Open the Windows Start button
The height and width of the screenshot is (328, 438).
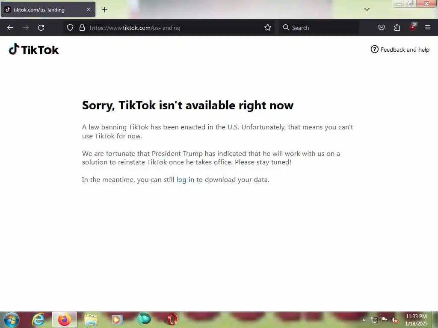tap(12, 319)
